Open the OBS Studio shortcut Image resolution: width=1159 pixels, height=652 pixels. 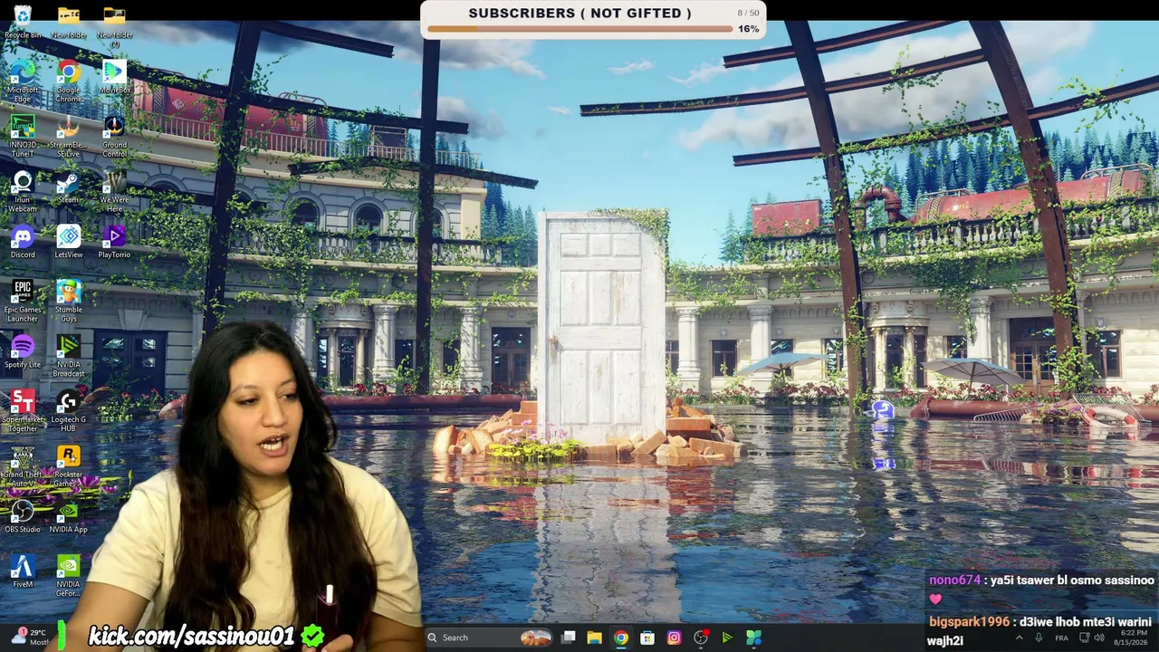tap(23, 517)
